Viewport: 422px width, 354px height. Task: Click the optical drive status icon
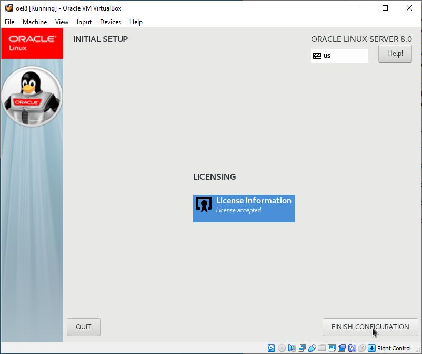point(282,348)
